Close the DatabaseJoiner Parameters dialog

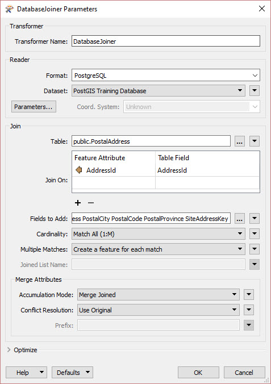262,9
